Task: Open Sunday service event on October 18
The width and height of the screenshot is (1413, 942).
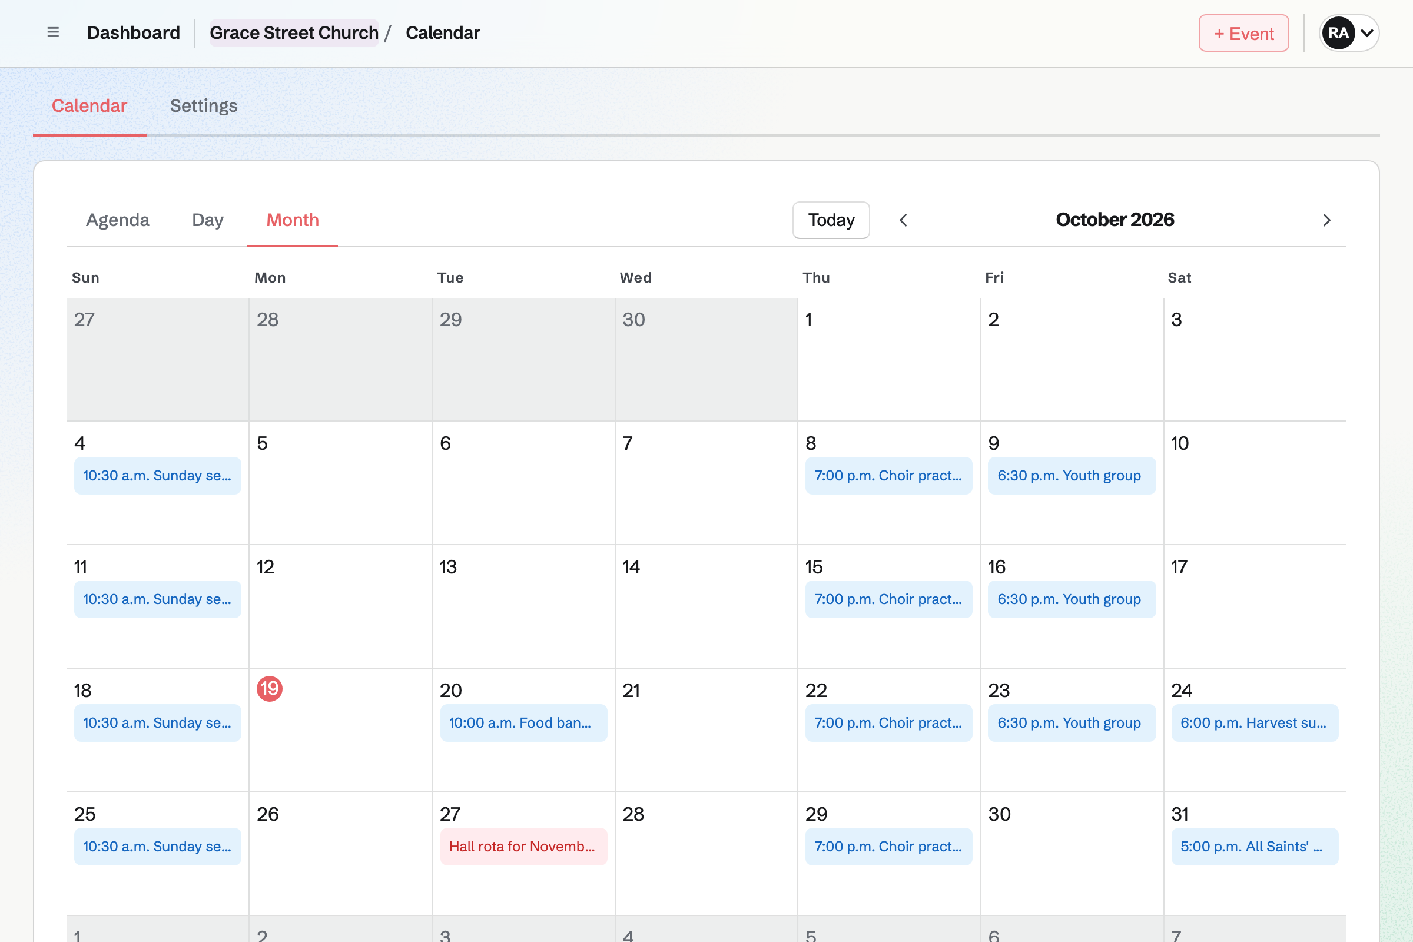Action: (157, 724)
